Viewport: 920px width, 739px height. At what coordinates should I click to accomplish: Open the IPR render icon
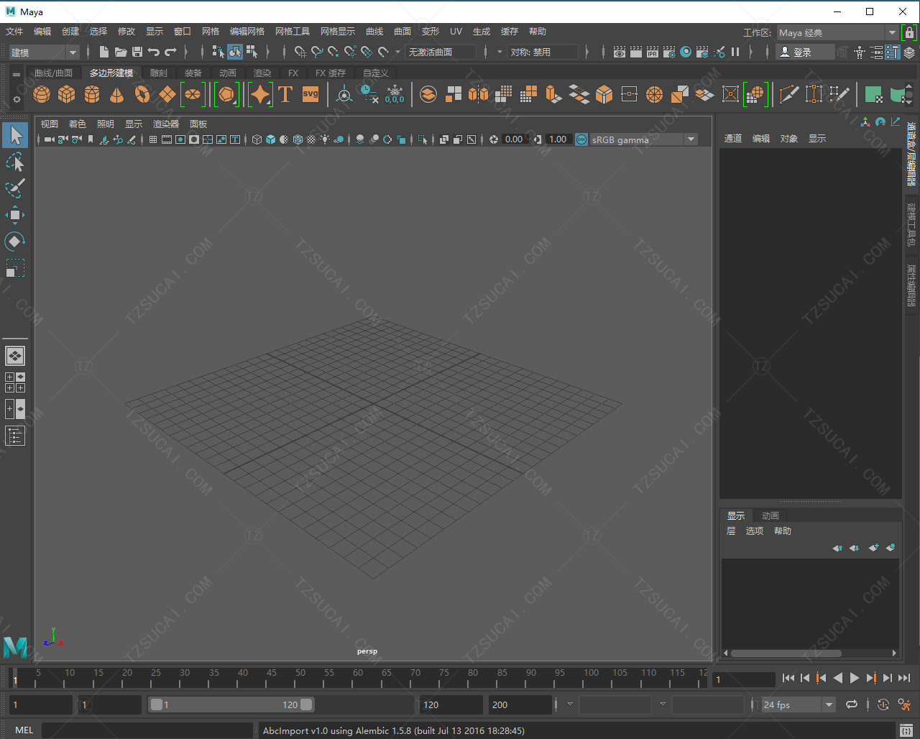point(653,52)
